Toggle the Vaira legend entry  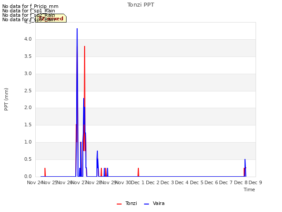coord(154,204)
